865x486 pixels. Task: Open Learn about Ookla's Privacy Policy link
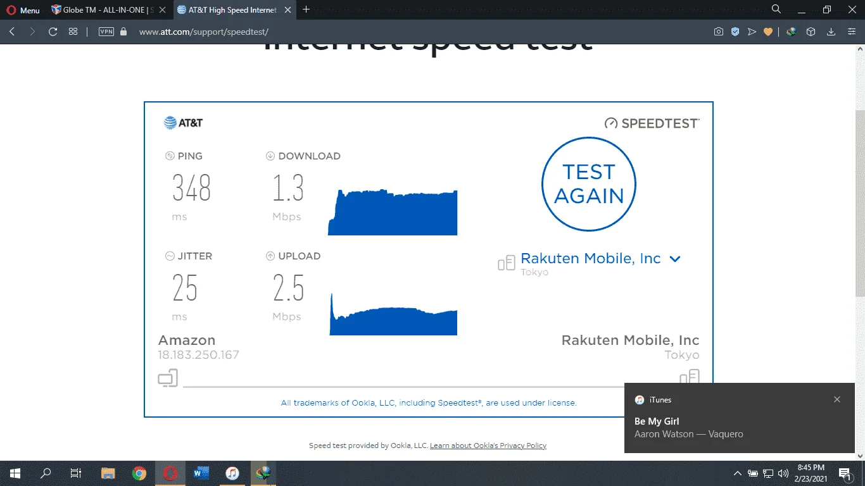point(488,445)
